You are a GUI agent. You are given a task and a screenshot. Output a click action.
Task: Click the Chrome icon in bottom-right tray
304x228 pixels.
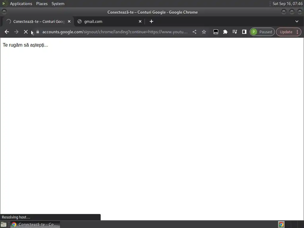pos(281,224)
